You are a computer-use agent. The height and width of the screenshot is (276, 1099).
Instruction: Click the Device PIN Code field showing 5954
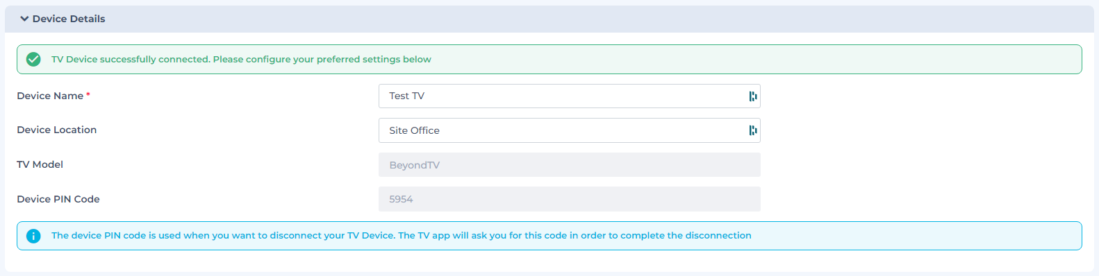(x=569, y=199)
